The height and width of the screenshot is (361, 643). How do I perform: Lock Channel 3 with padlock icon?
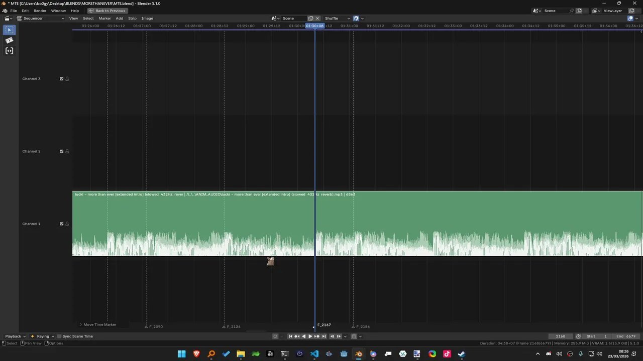67,79
